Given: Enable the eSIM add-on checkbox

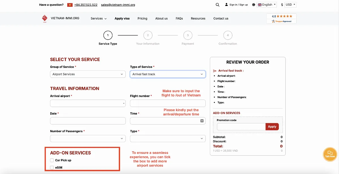Looking at the screenshot, I should (x=52, y=168).
